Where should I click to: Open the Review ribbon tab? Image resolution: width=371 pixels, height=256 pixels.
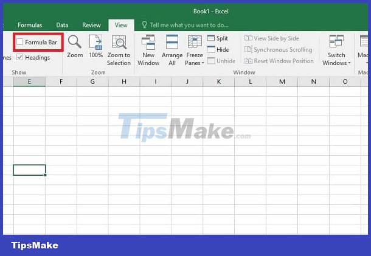pos(92,25)
